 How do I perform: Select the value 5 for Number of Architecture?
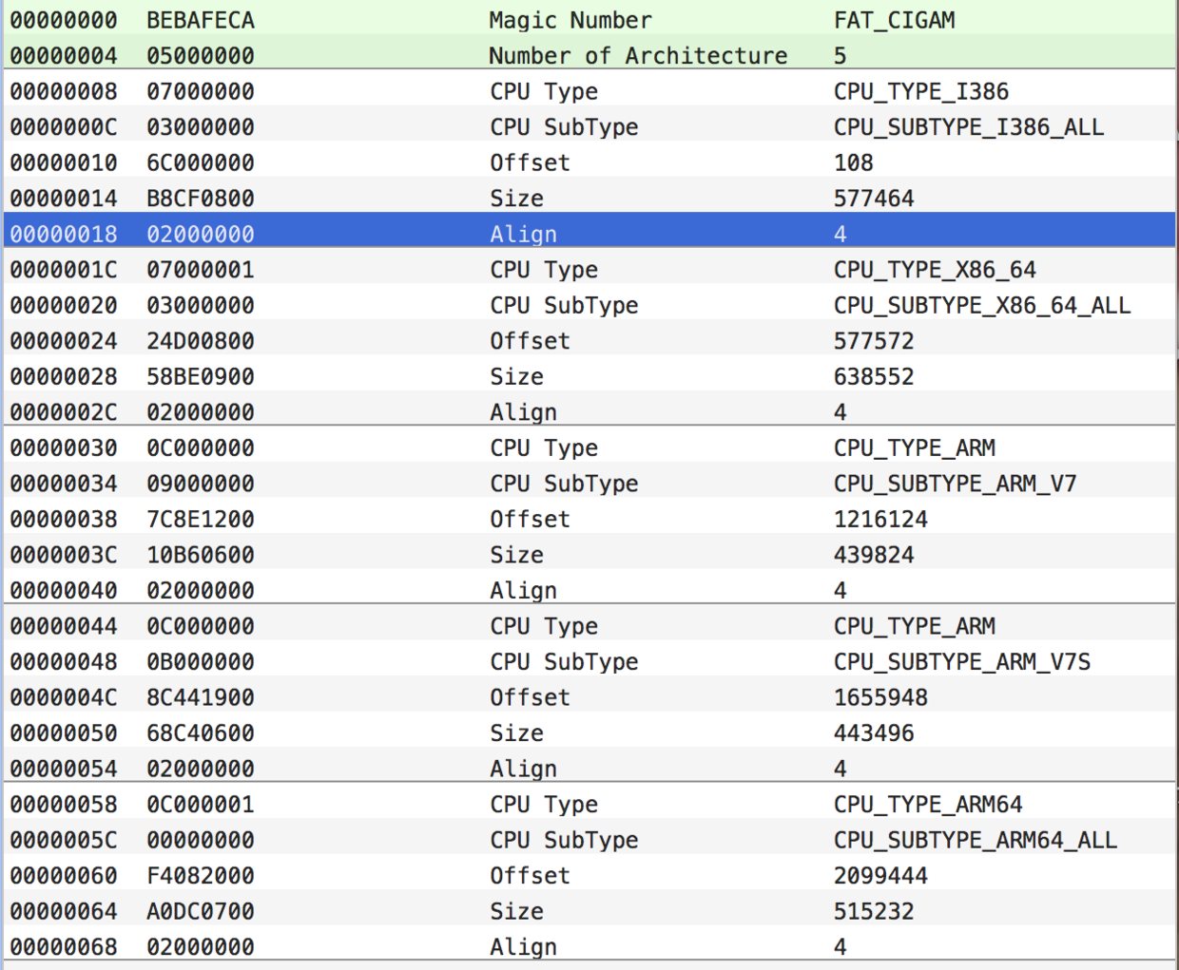[x=840, y=56]
